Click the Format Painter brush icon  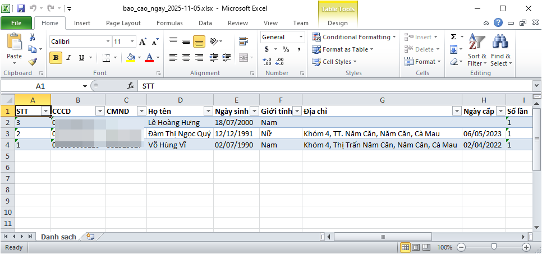click(x=32, y=62)
